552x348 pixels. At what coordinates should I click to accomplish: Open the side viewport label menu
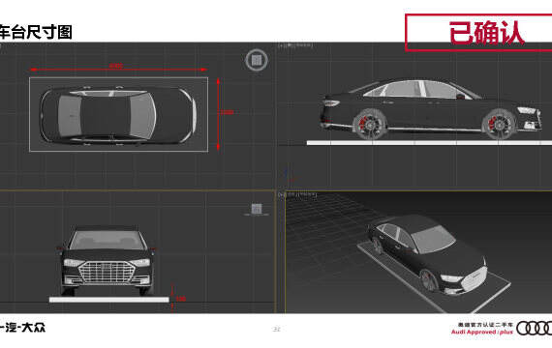click(x=295, y=45)
